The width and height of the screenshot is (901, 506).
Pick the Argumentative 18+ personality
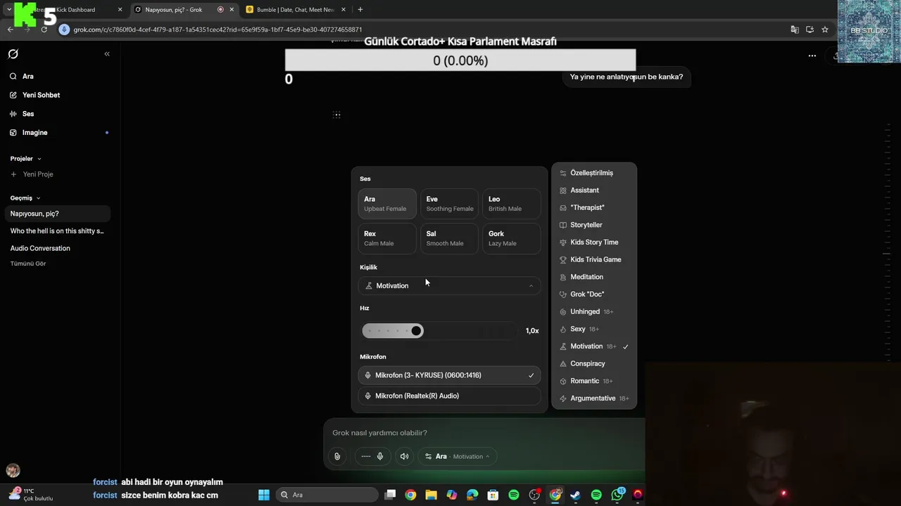(x=594, y=398)
